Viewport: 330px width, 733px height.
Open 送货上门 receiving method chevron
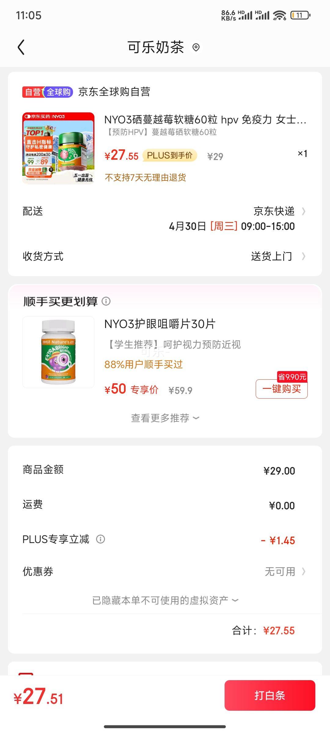304,256
